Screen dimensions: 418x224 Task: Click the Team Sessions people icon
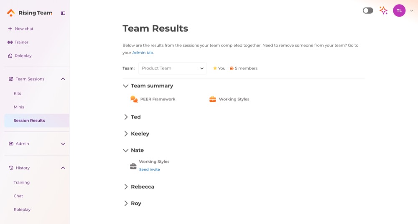[11, 79]
